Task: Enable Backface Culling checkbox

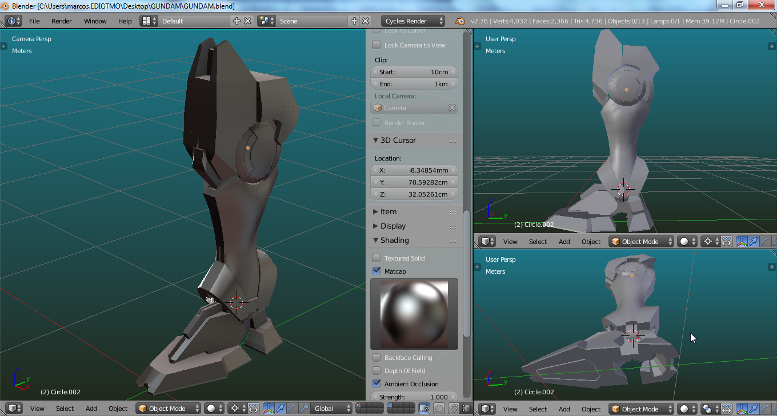Action: [x=377, y=358]
